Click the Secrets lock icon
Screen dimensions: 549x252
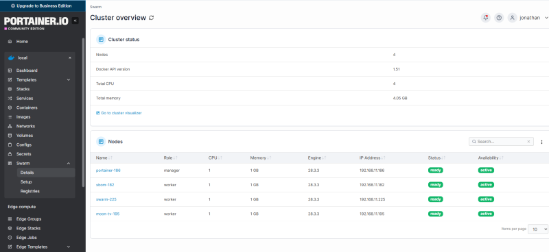click(x=10, y=154)
